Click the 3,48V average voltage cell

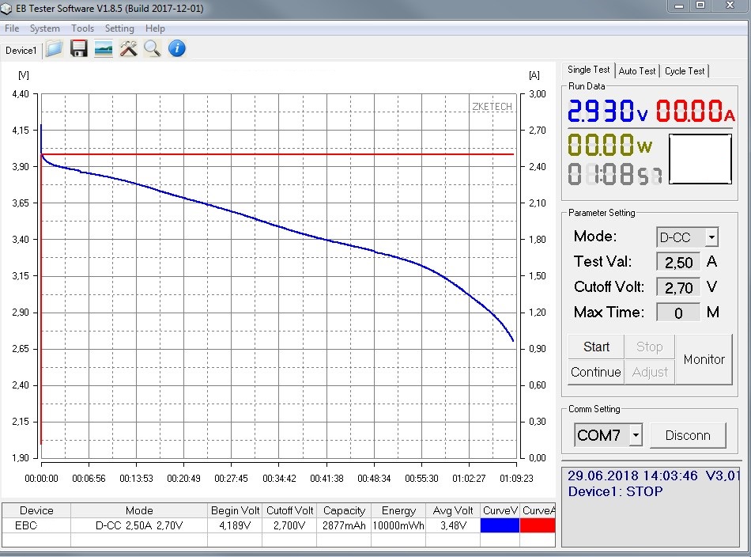click(x=453, y=525)
